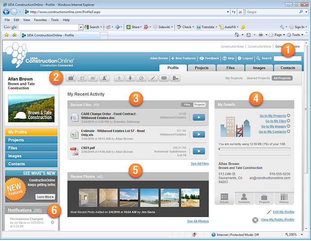Click the Add to Favorites star-plus icon
The image size is (311, 241).
coord(14,35)
